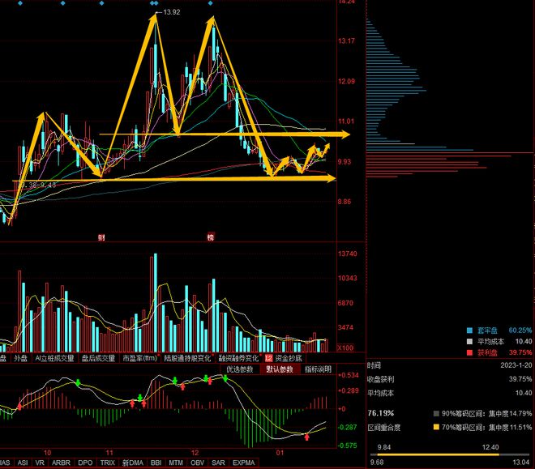The height and width of the screenshot is (469, 535).
Task: Click the month 11 on time axis
Action: (x=109, y=453)
